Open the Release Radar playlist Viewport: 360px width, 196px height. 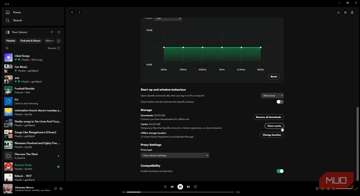pyautogui.click(x=33, y=167)
